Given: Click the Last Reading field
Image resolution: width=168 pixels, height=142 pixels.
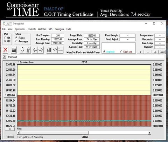Looking at the screenshot, I should [58, 39].
